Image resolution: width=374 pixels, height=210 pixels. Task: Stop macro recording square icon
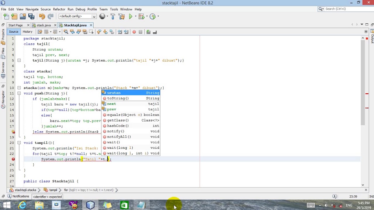point(141,32)
